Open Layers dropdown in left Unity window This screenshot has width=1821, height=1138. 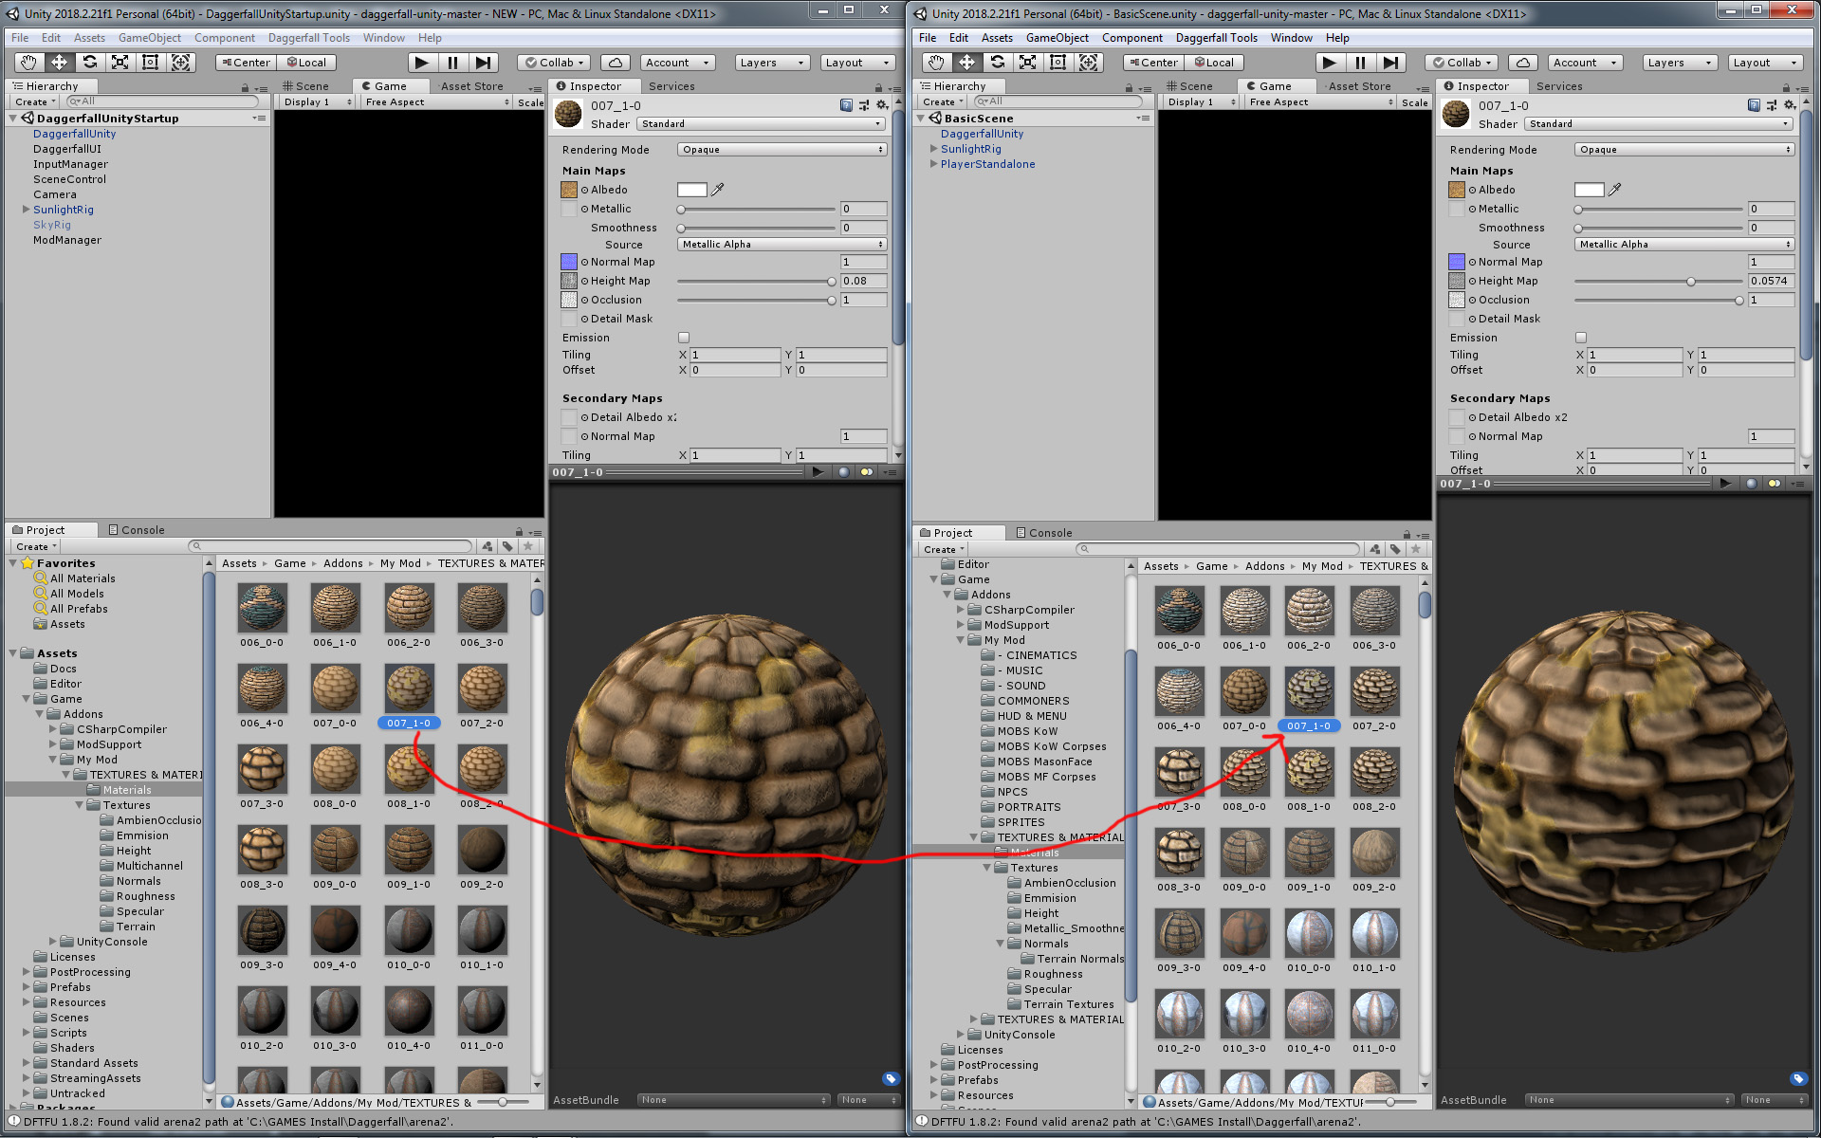click(772, 63)
